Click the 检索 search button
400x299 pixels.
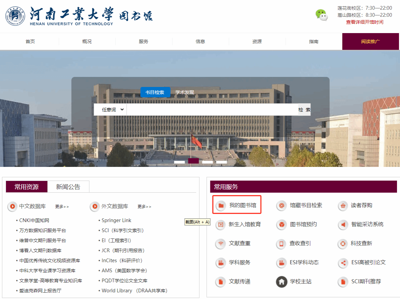[x=304, y=110]
